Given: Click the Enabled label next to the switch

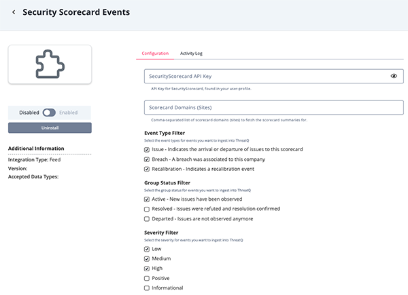Looking at the screenshot, I should [x=69, y=113].
